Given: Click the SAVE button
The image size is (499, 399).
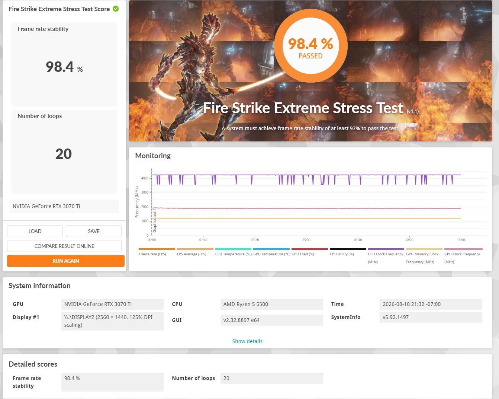Looking at the screenshot, I should click(94, 231).
